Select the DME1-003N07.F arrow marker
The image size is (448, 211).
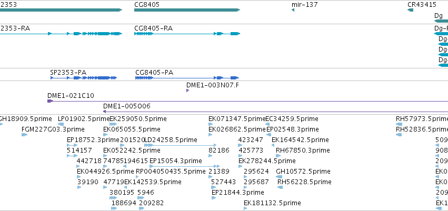tap(188, 91)
